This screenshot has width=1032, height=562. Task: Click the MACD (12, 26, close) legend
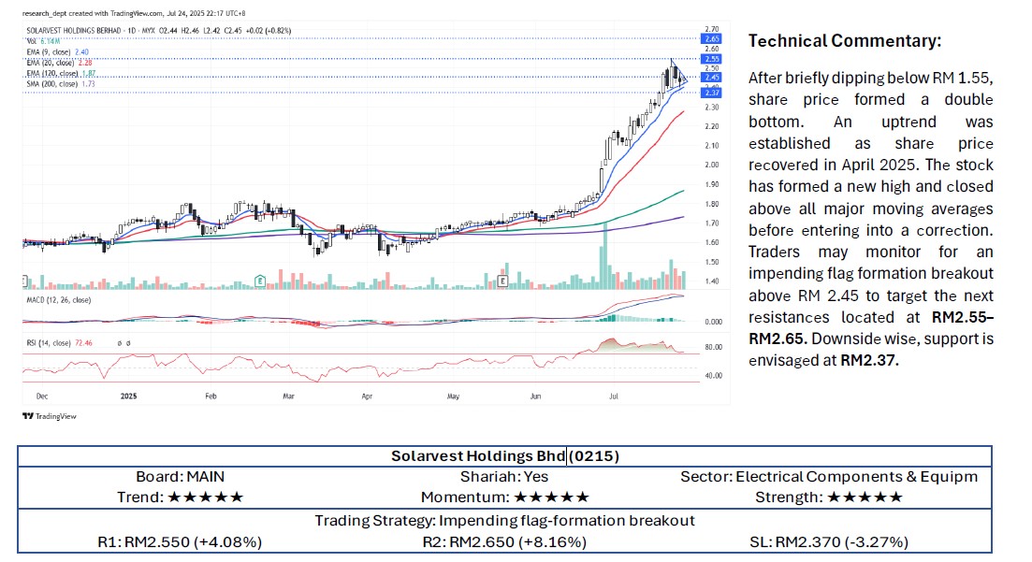point(59,300)
